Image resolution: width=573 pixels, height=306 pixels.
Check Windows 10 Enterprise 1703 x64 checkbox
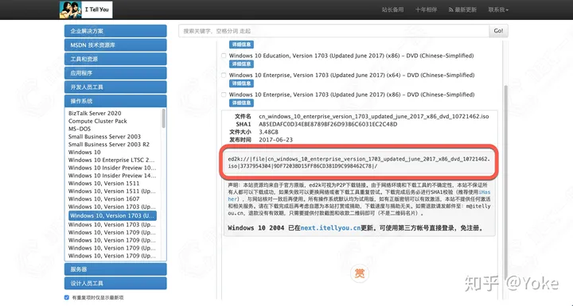224,75
